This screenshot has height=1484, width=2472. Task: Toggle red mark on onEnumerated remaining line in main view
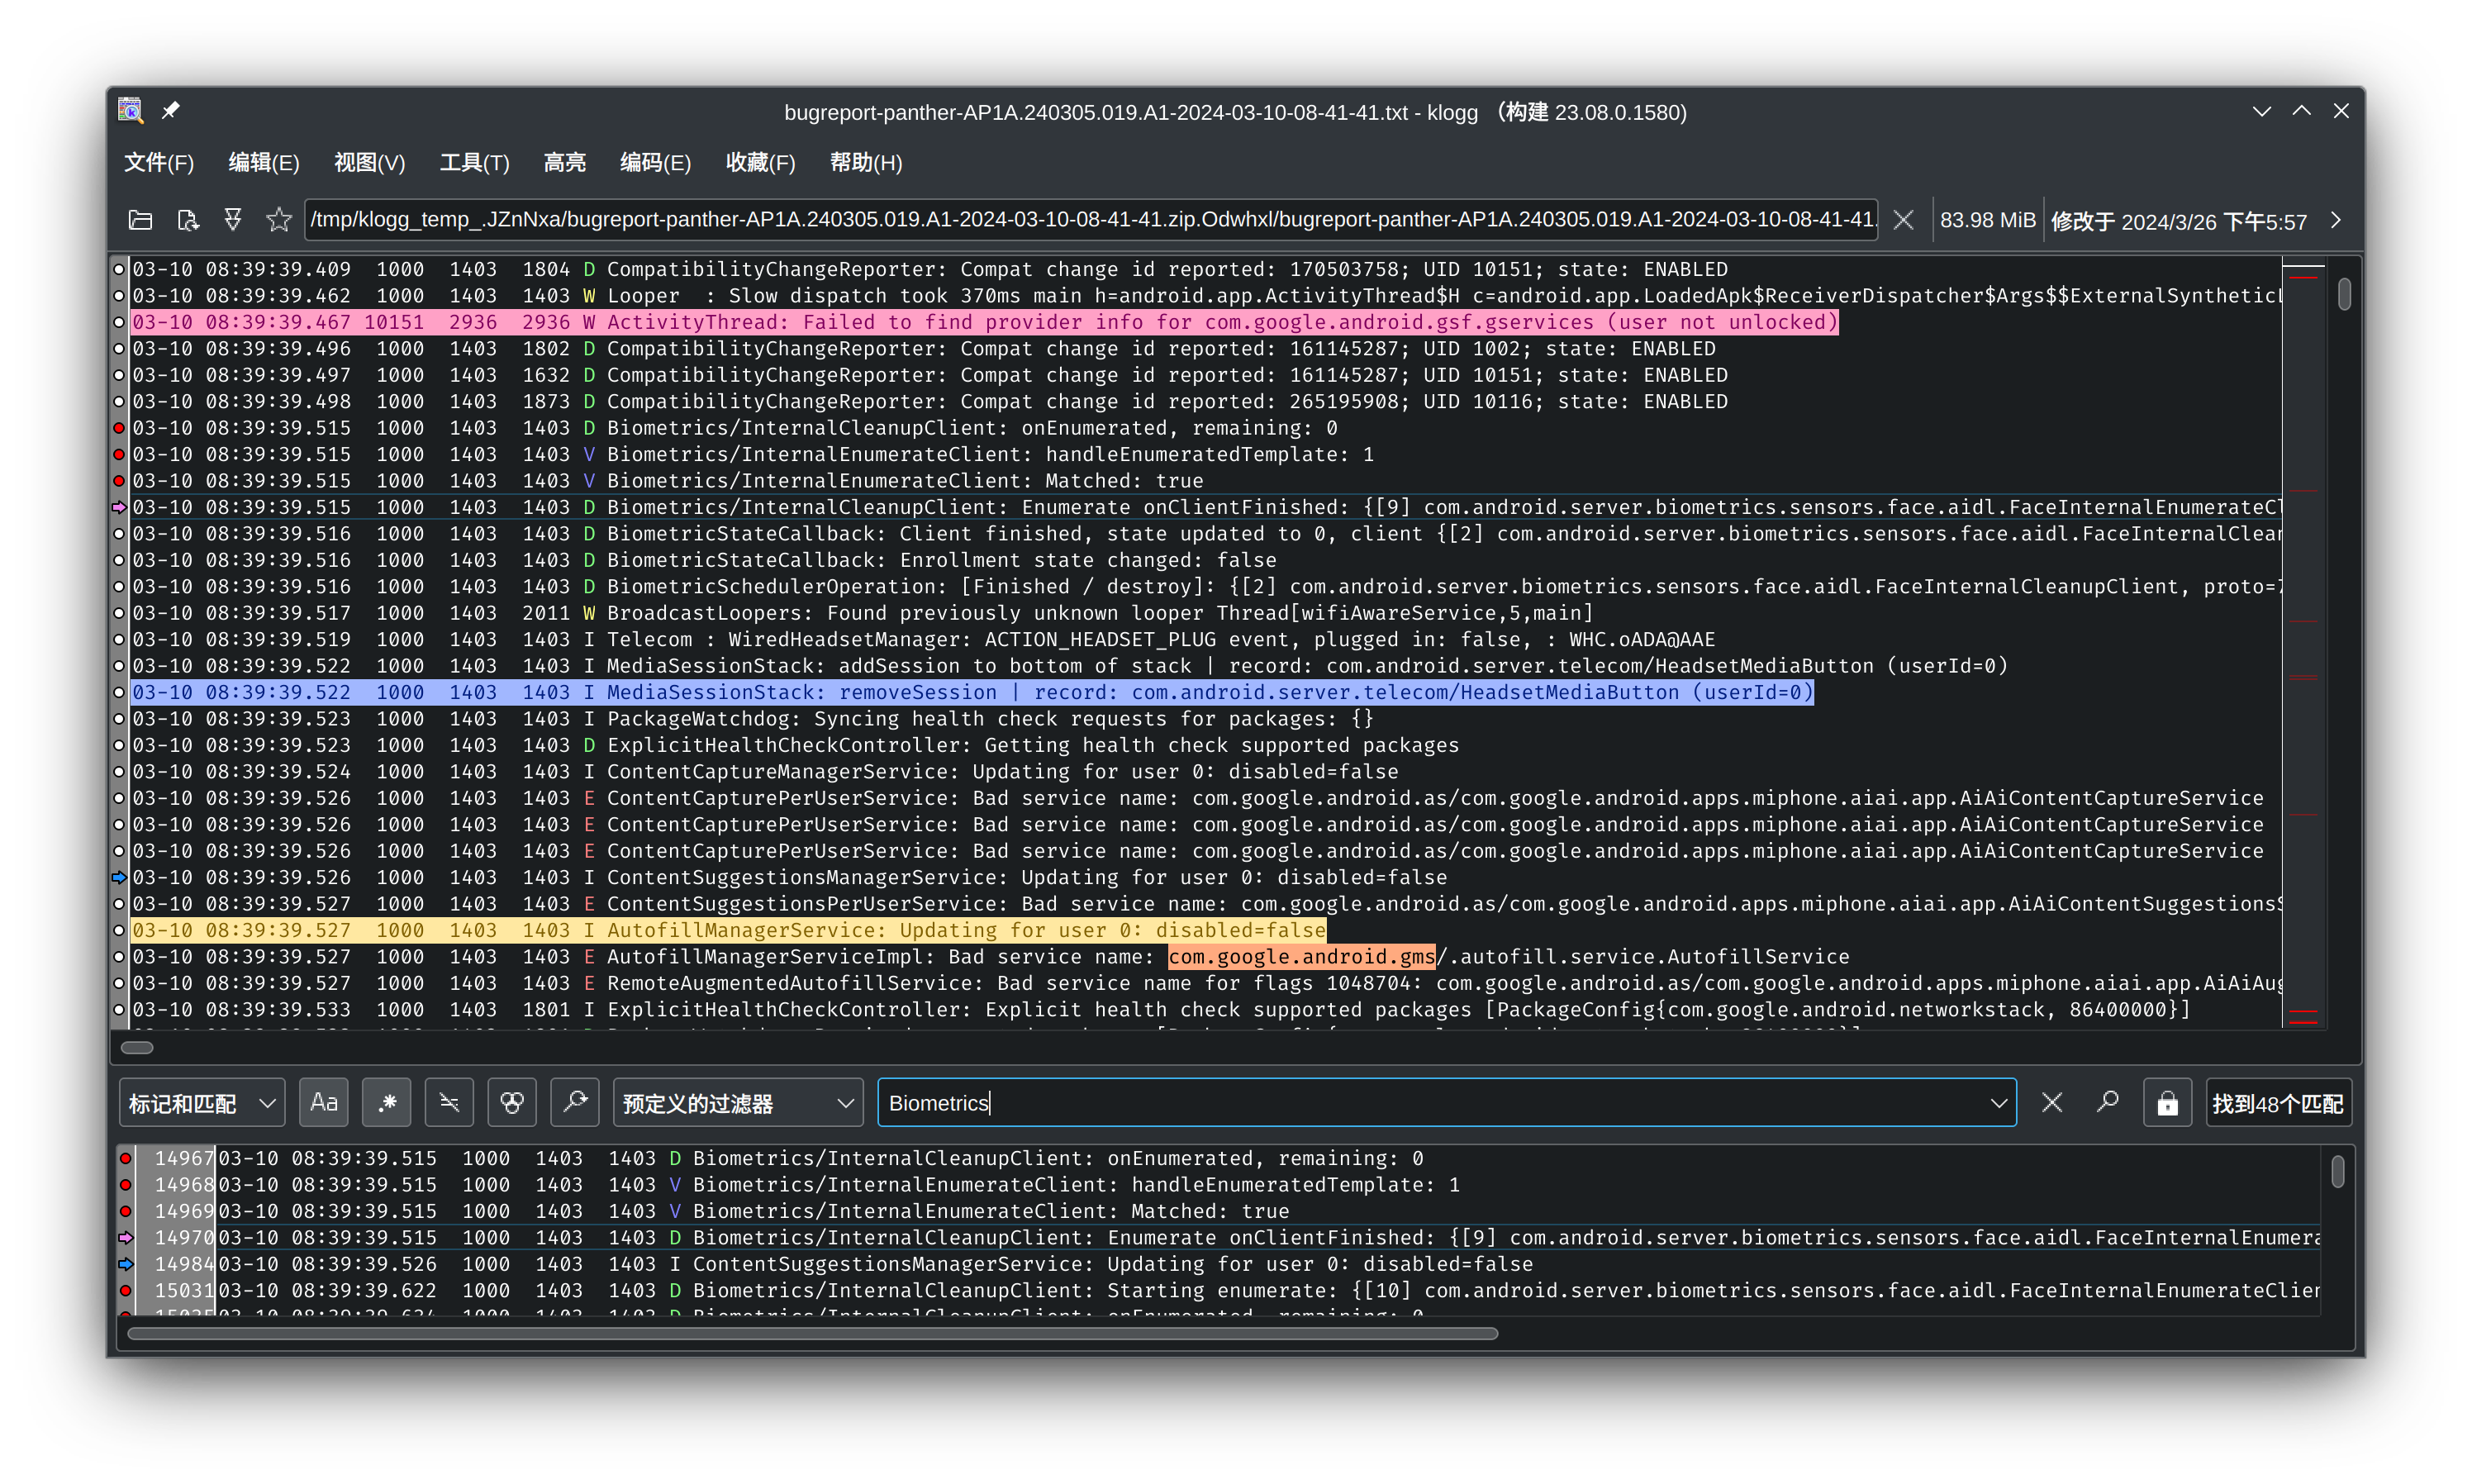119,428
